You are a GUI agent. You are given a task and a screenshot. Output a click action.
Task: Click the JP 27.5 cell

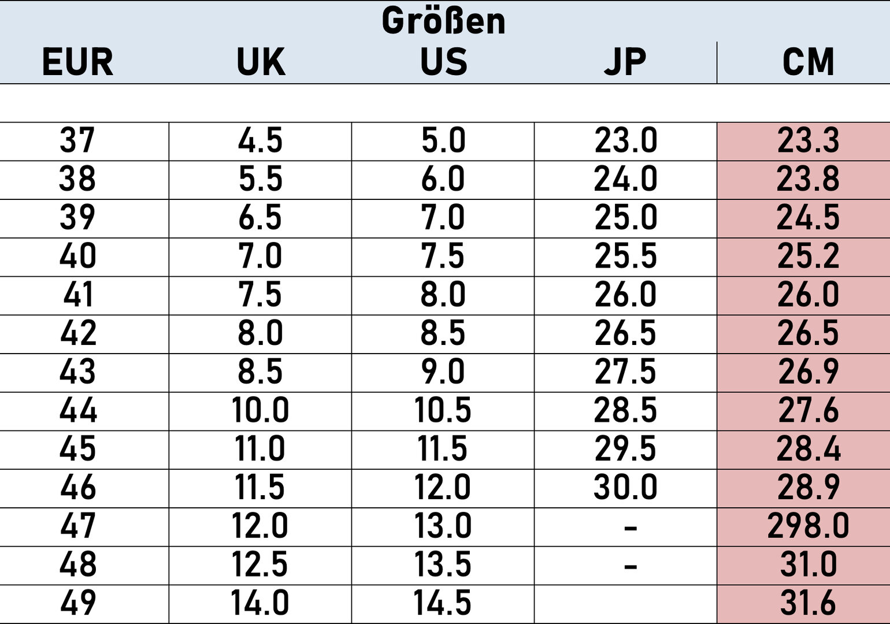pos(625,373)
